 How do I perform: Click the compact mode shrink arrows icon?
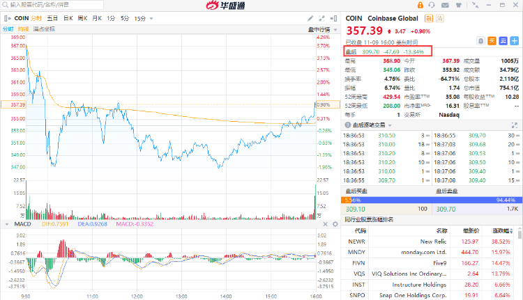point(476,5)
